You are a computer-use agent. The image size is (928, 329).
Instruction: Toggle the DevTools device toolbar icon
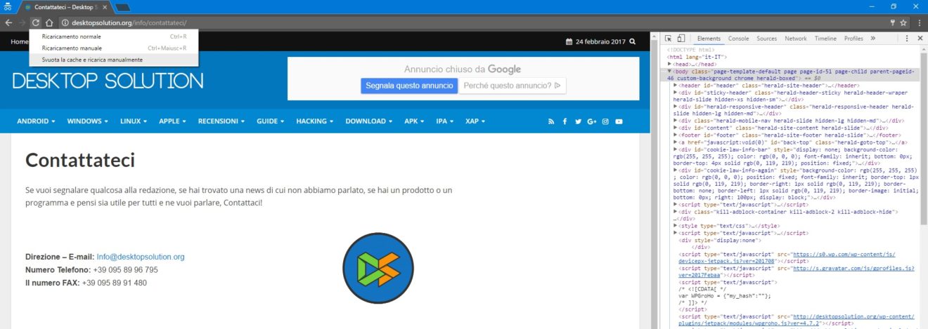682,39
